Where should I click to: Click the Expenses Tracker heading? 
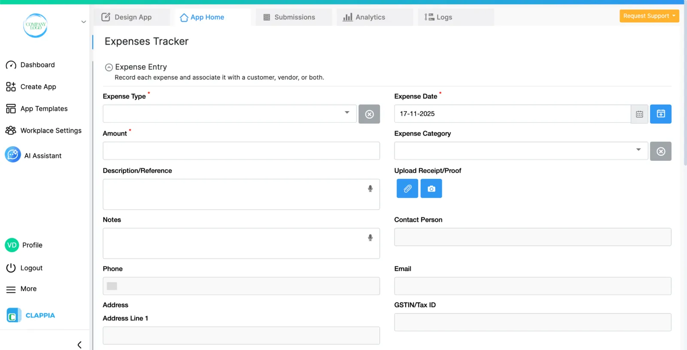[146, 41]
